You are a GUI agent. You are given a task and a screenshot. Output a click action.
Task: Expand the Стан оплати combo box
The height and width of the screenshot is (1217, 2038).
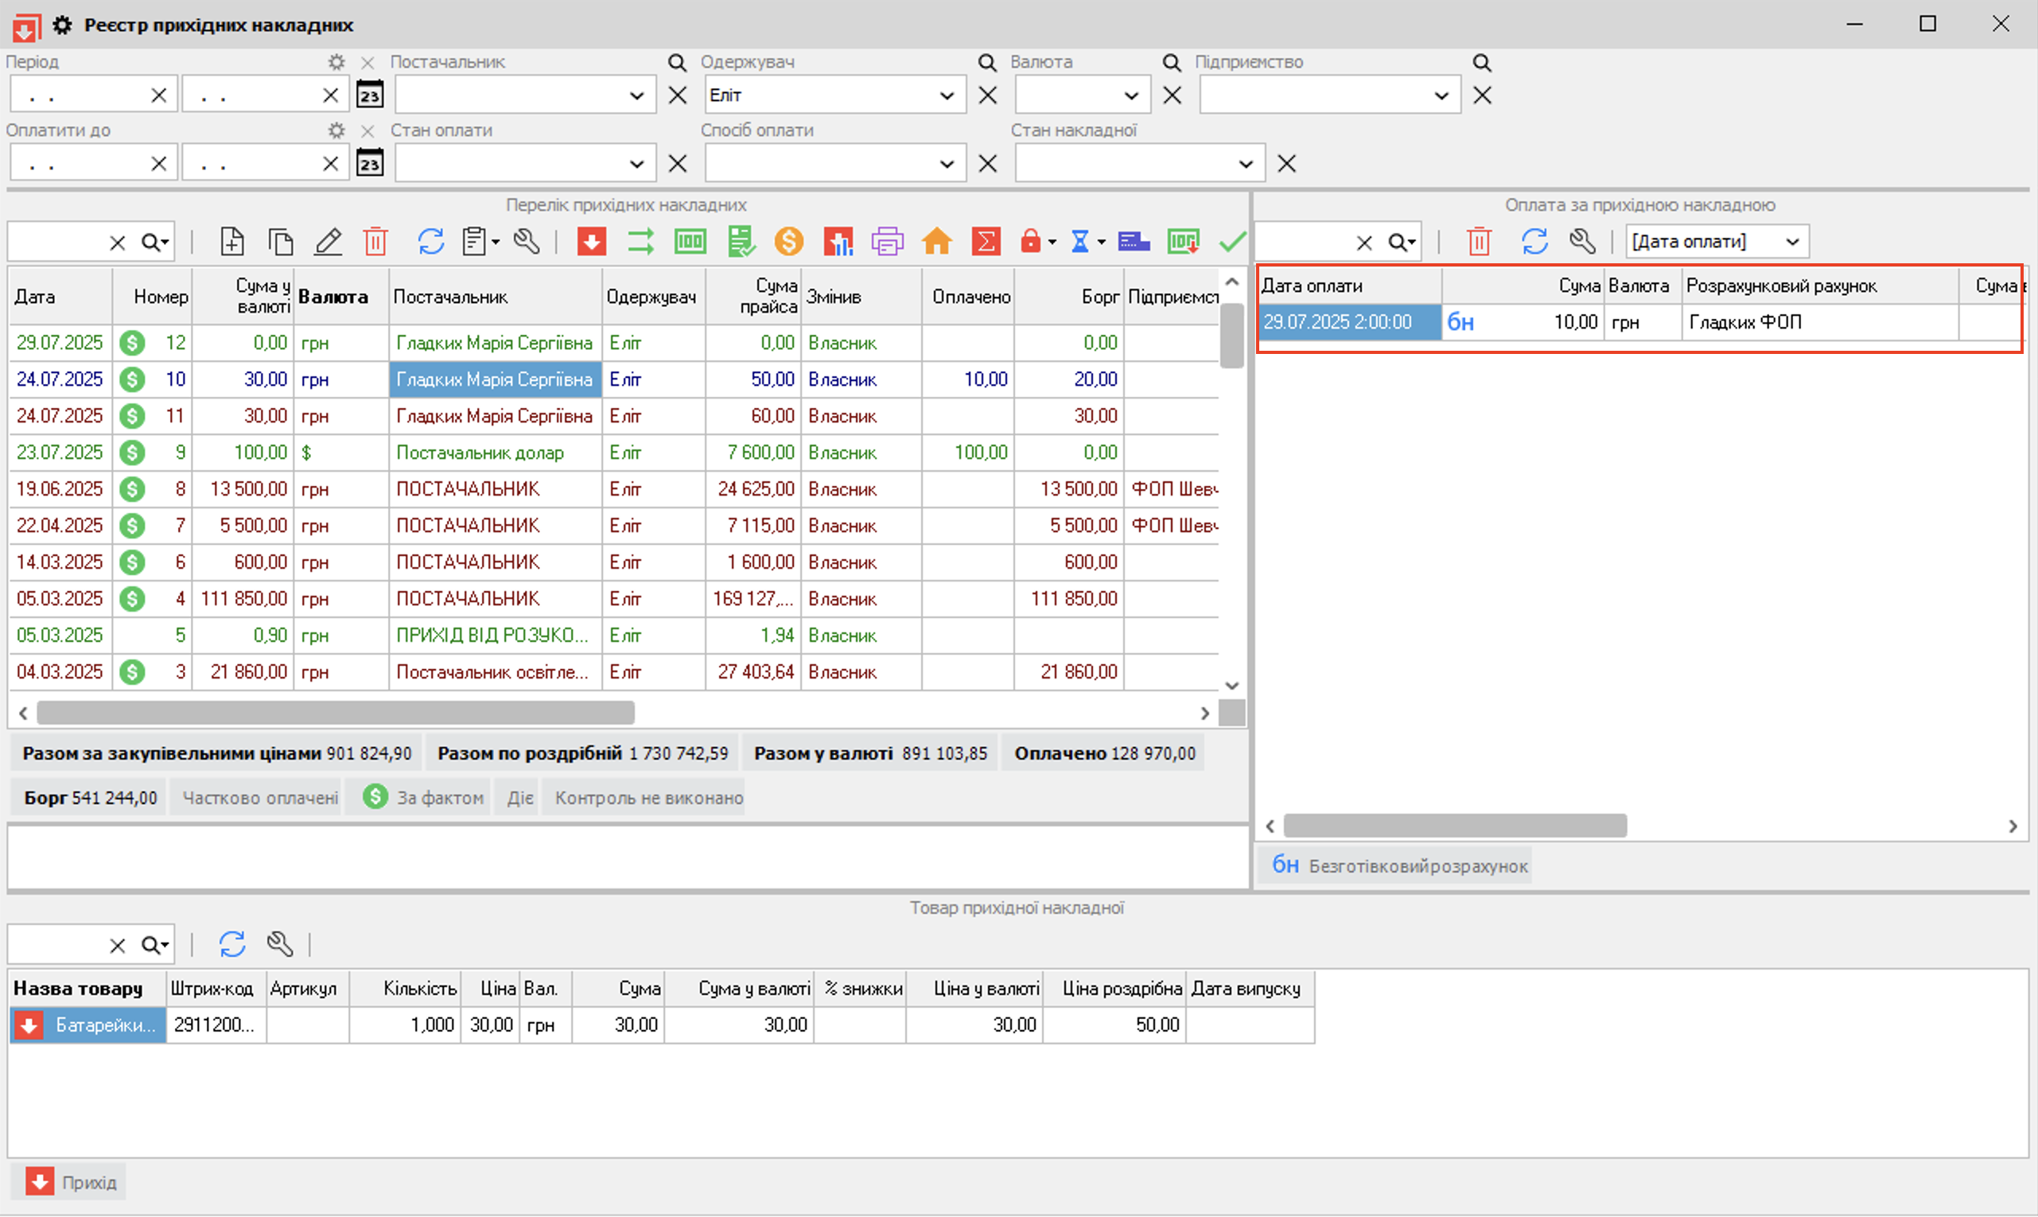click(x=636, y=164)
